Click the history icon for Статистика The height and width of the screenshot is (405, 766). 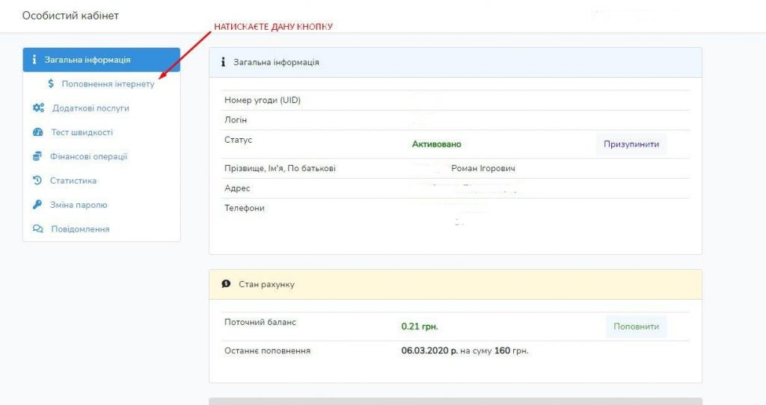[37, 181]
